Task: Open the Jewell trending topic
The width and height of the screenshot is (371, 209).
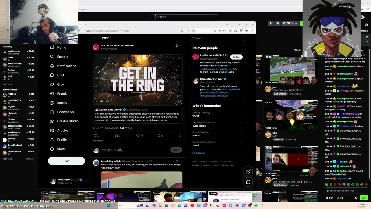Action: (x=196, y=145)
